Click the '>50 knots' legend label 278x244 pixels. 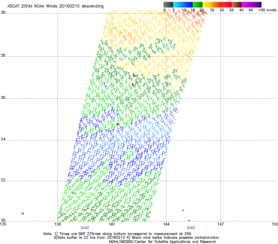click(267, 10)
